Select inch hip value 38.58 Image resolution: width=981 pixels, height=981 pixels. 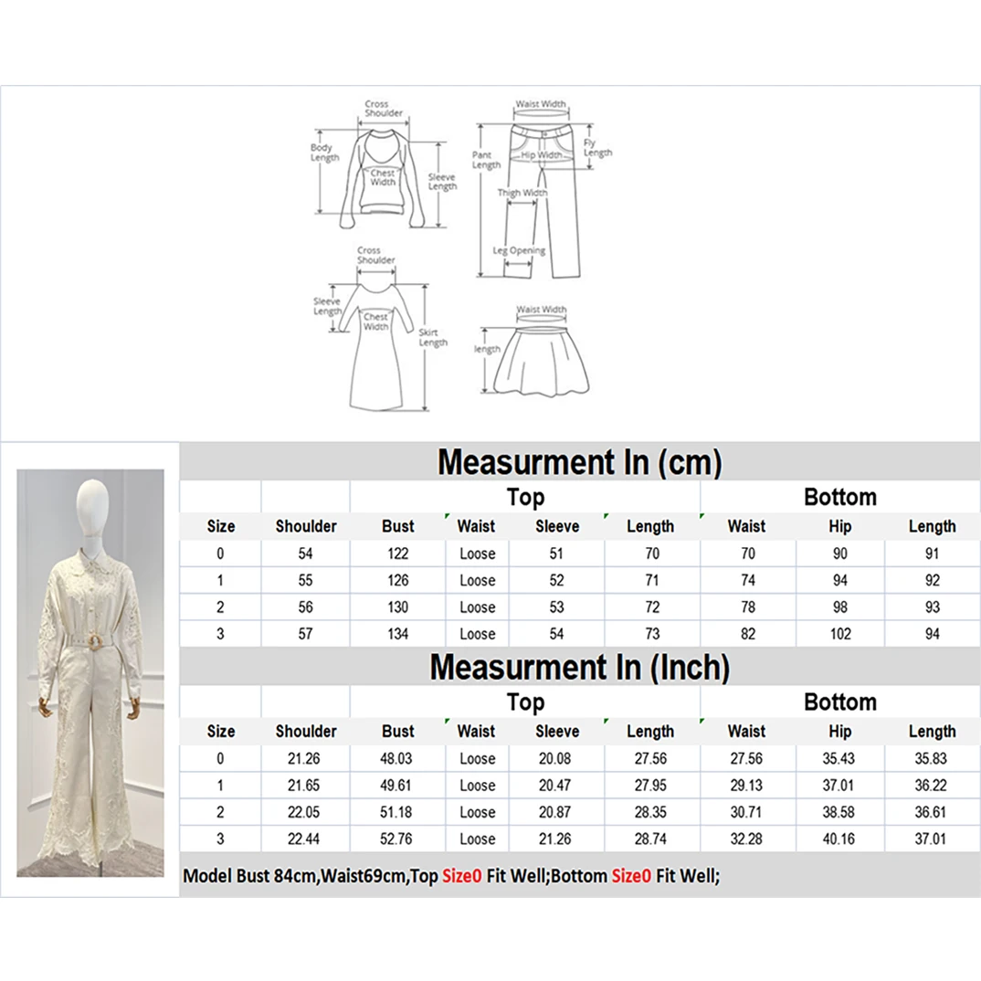click(839, 813)
